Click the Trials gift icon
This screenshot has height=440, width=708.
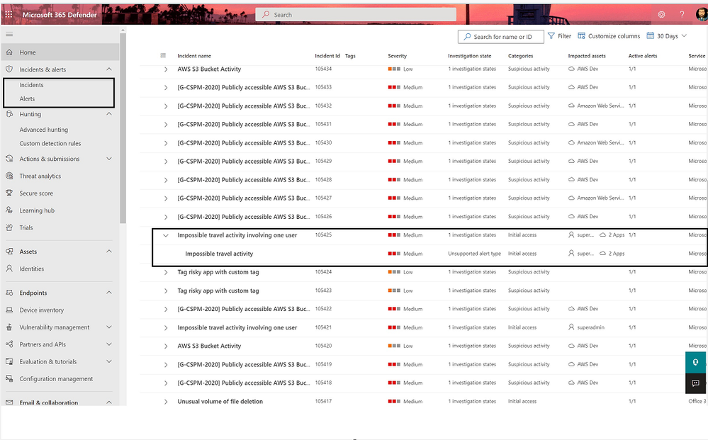[x=9, y=227]
